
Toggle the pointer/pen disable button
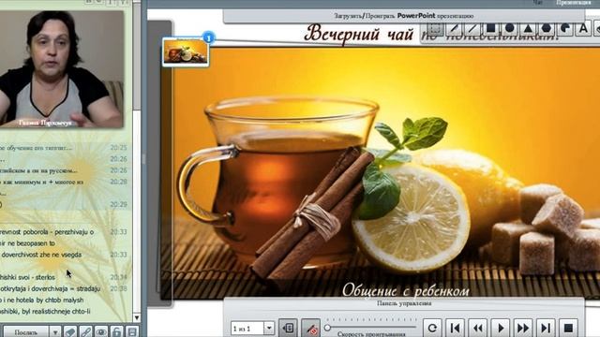[310, 328]
